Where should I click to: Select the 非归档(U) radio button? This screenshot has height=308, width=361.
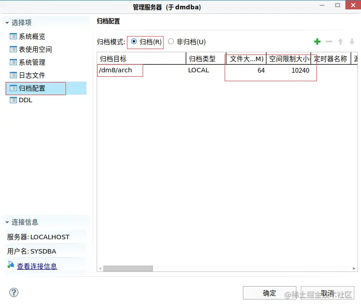171,42
